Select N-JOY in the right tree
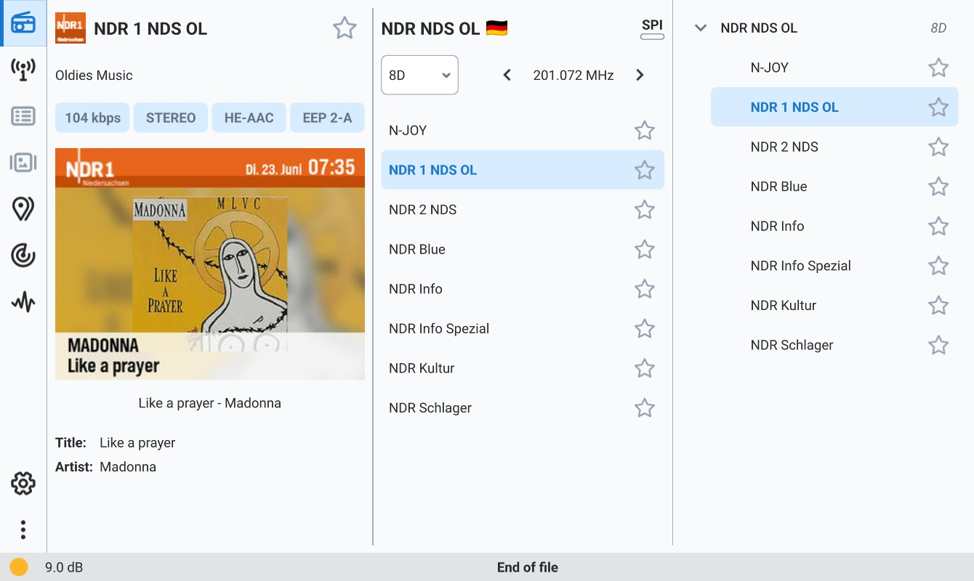 tap(834, 68)
